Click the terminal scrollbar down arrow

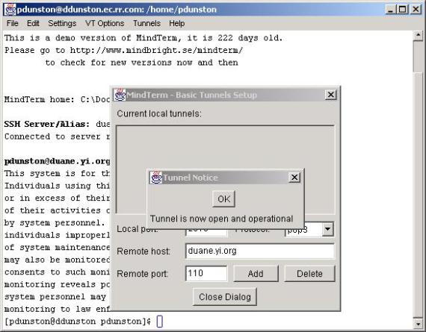click(418, 323)
